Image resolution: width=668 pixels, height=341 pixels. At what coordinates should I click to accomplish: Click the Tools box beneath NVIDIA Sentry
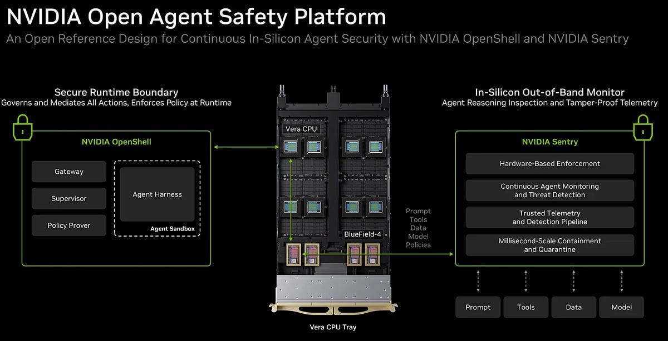[x=525, y=307]
